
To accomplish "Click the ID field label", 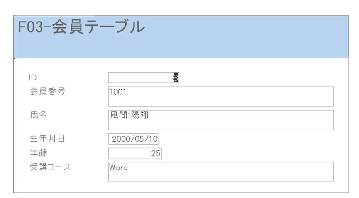I will (x=33, y=77).
